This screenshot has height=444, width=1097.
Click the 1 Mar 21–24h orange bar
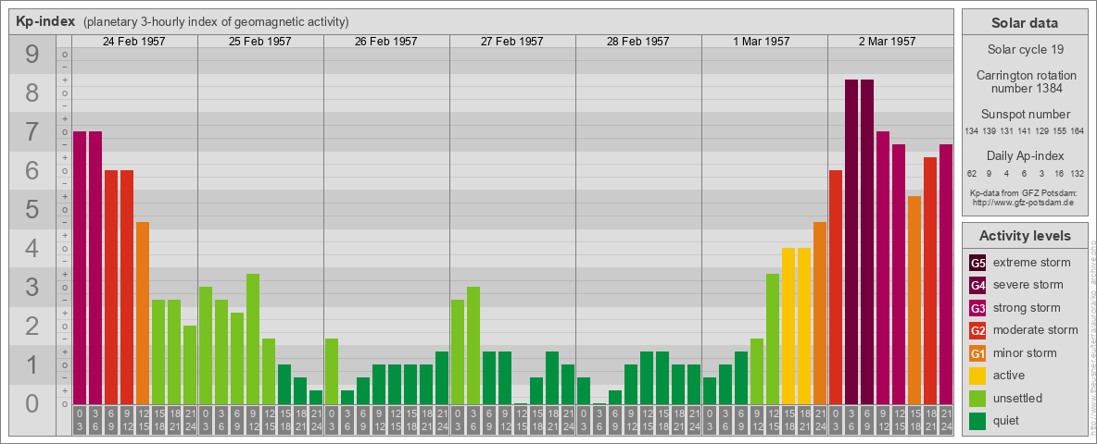(x=819, y=313)
